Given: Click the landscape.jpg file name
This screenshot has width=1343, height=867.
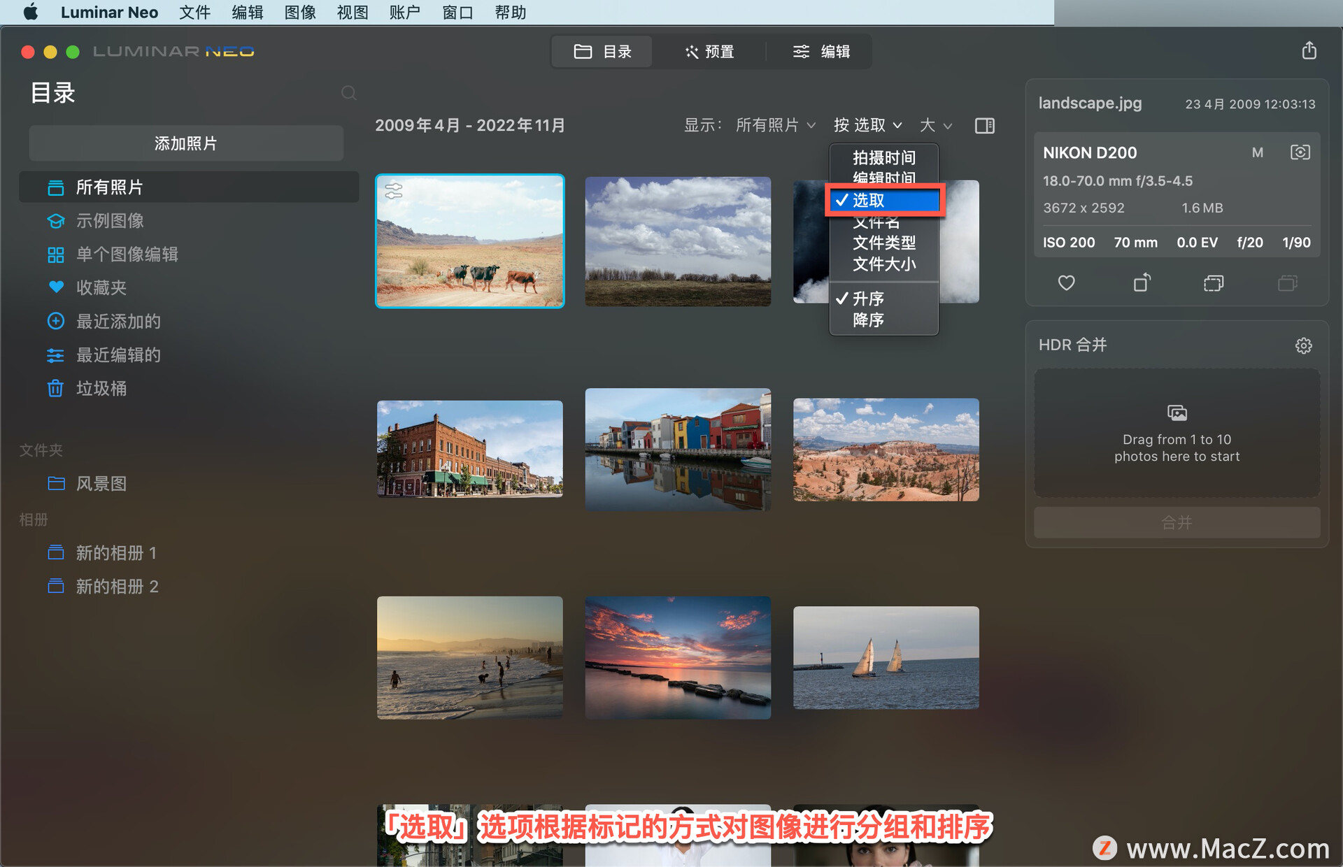Looking at the screenshot, I should click(x=1090, y=103).
